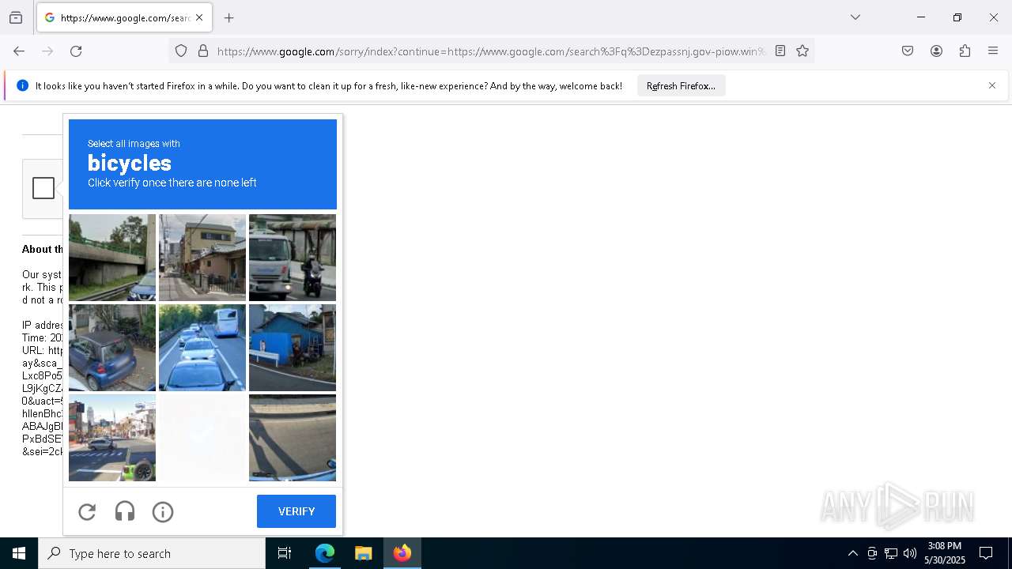Click the Refresh Firefox button
Viewport: 1012px width, 569px height.
[681, 86]
